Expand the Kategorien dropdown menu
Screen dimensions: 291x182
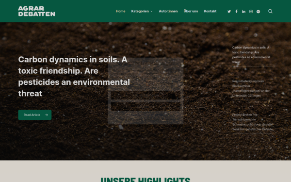click(x=142, y=11)
